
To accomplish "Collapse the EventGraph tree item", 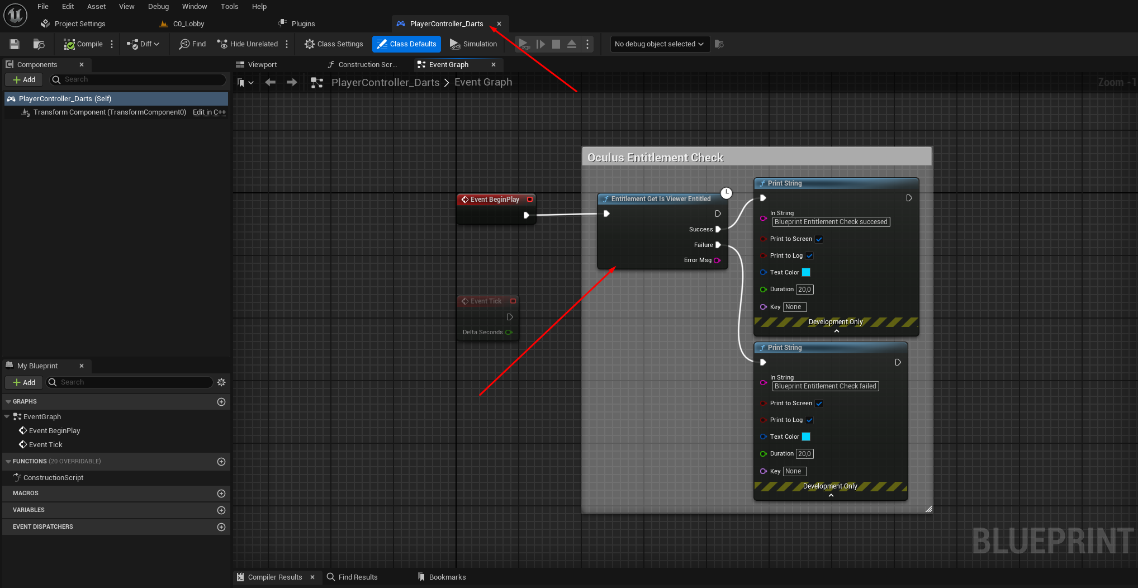I will (7, 416).
